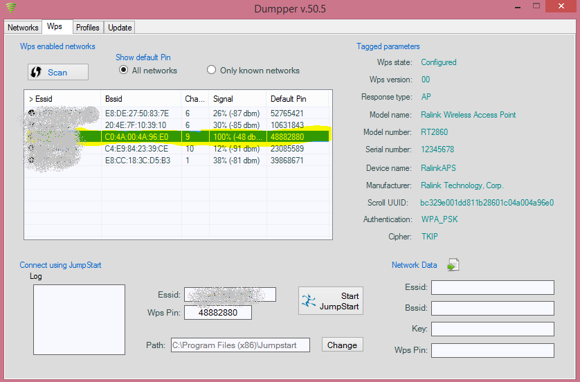Select Only known networks radio button
Screen dimensions: 580x382
pyautogui.click(x=211, y=70)
